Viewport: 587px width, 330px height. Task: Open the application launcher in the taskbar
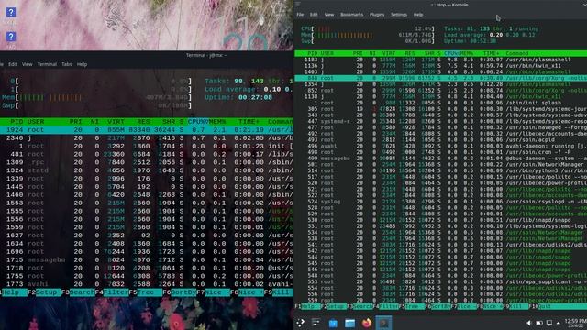[x=300, y=323]
